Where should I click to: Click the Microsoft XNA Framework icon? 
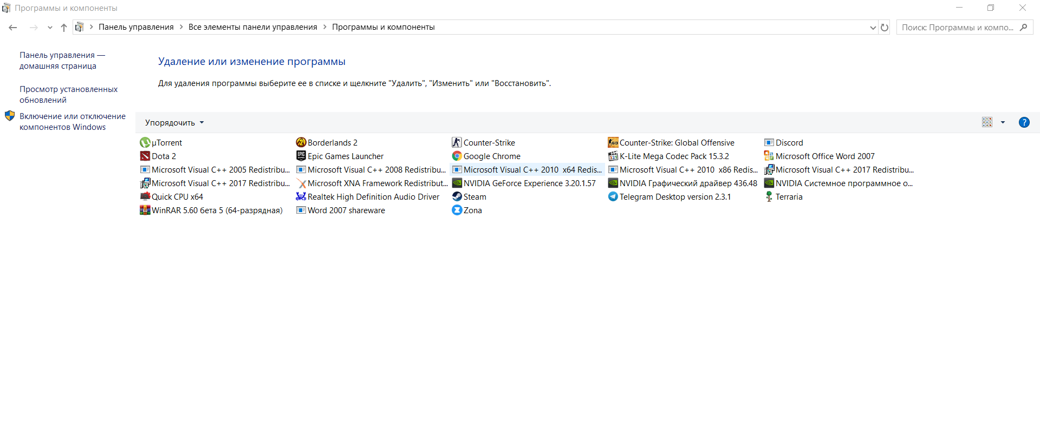(x=301, y=183)
